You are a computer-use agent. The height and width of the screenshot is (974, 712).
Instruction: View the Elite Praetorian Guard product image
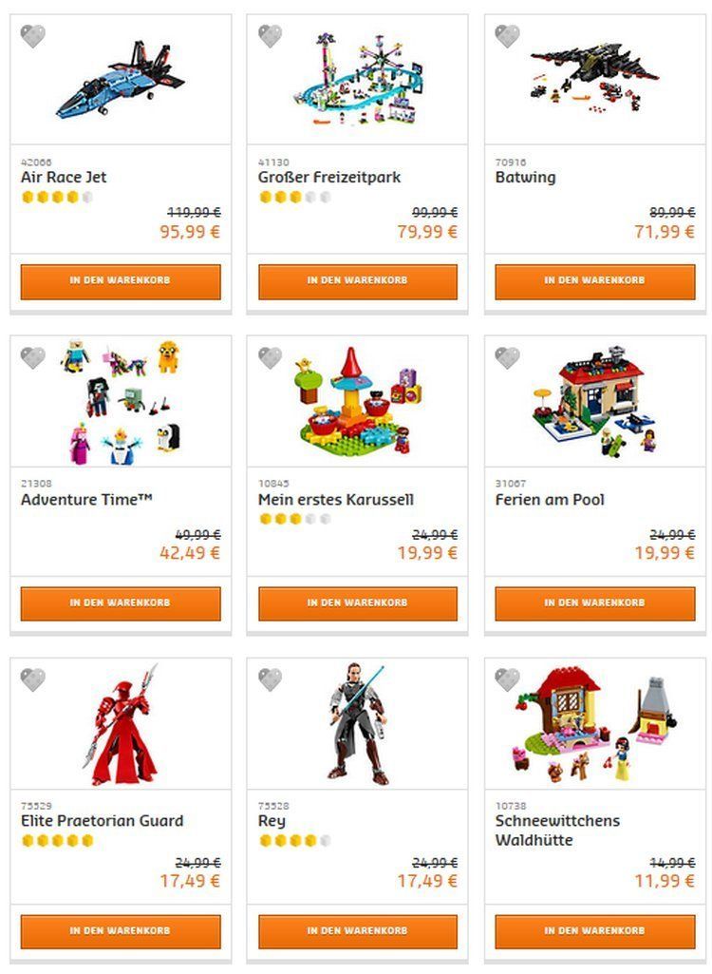tap(121, 727)
